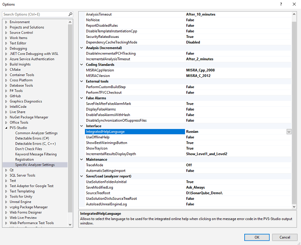Open Detectable Errors (C#) page
Screen dimensions: 301x245
32,138
